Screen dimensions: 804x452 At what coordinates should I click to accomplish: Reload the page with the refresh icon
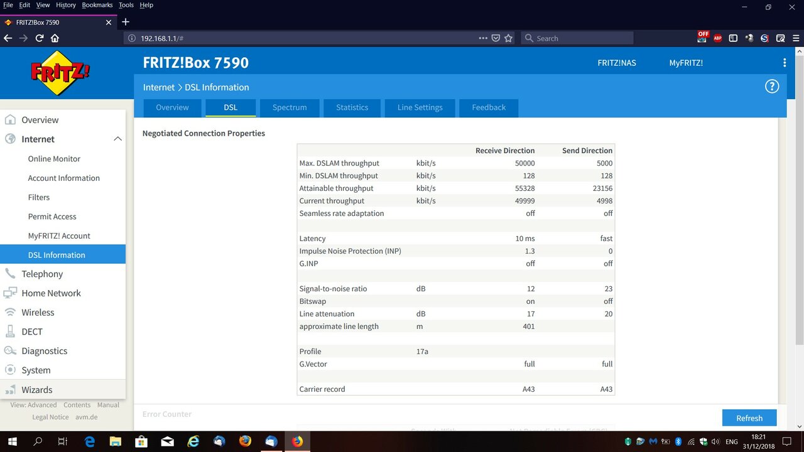pyautogui.click(x=39, y=38)
